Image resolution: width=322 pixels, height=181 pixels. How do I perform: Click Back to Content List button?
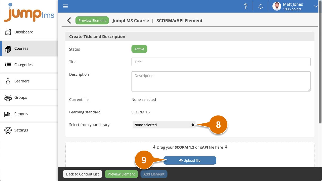tap(83, 174)
